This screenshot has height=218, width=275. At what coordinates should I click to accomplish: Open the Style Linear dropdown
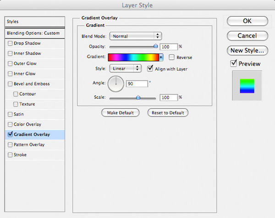pyautogui.click(x=125, y=68)
